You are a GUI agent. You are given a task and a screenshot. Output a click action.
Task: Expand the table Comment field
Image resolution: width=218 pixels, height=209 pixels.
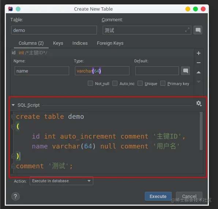click(187, 30)
